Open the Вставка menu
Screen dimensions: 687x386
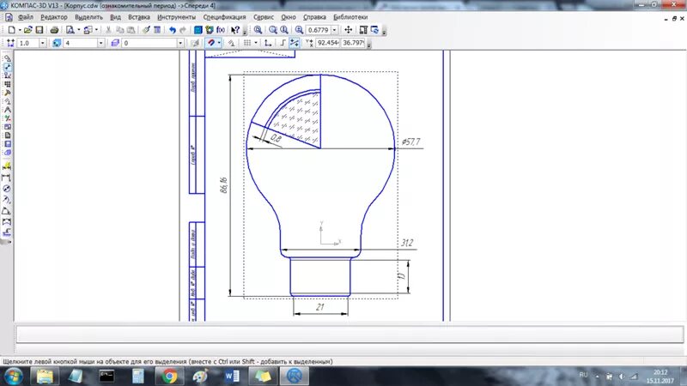(x=139, y=17)
